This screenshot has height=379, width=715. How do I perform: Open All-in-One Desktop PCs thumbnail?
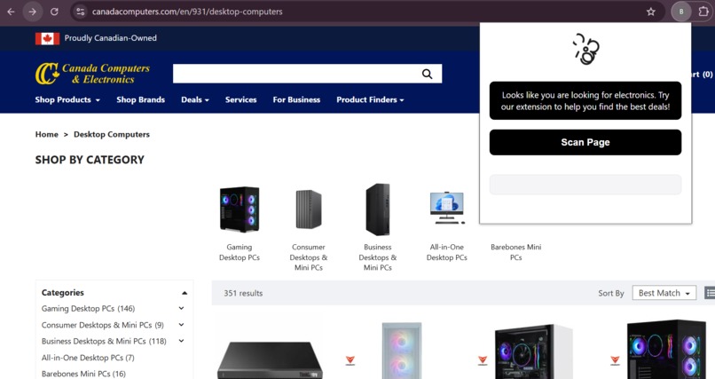pos(447,208)
